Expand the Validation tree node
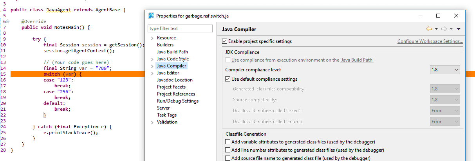 pos(152,122)
